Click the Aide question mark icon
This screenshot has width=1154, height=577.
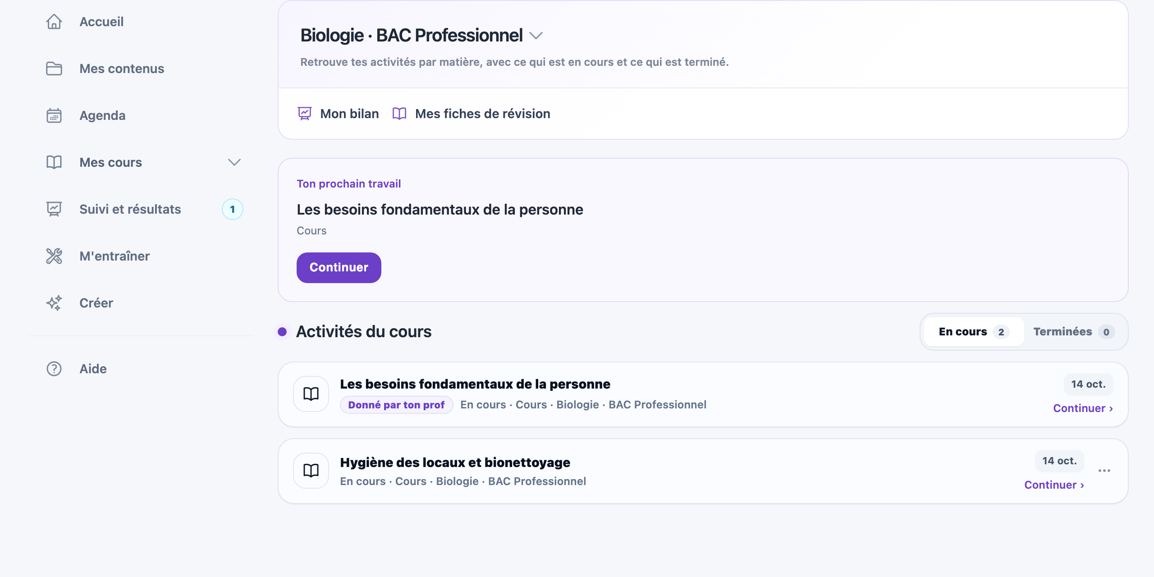pos(54,369)
